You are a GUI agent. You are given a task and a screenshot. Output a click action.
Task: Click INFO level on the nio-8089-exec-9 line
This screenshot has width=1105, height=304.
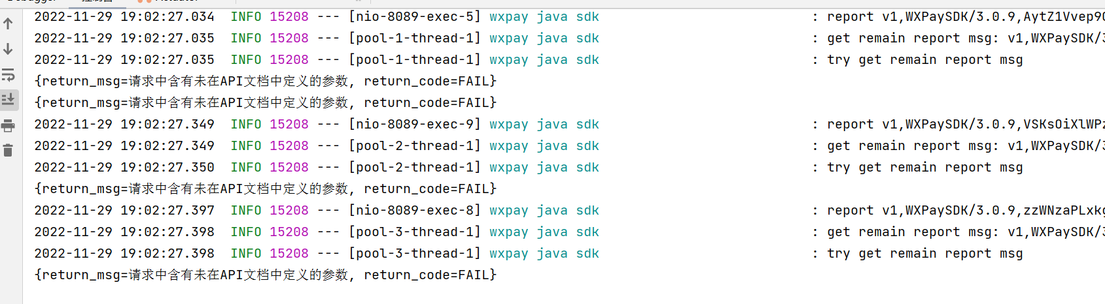tap(246, 125)
